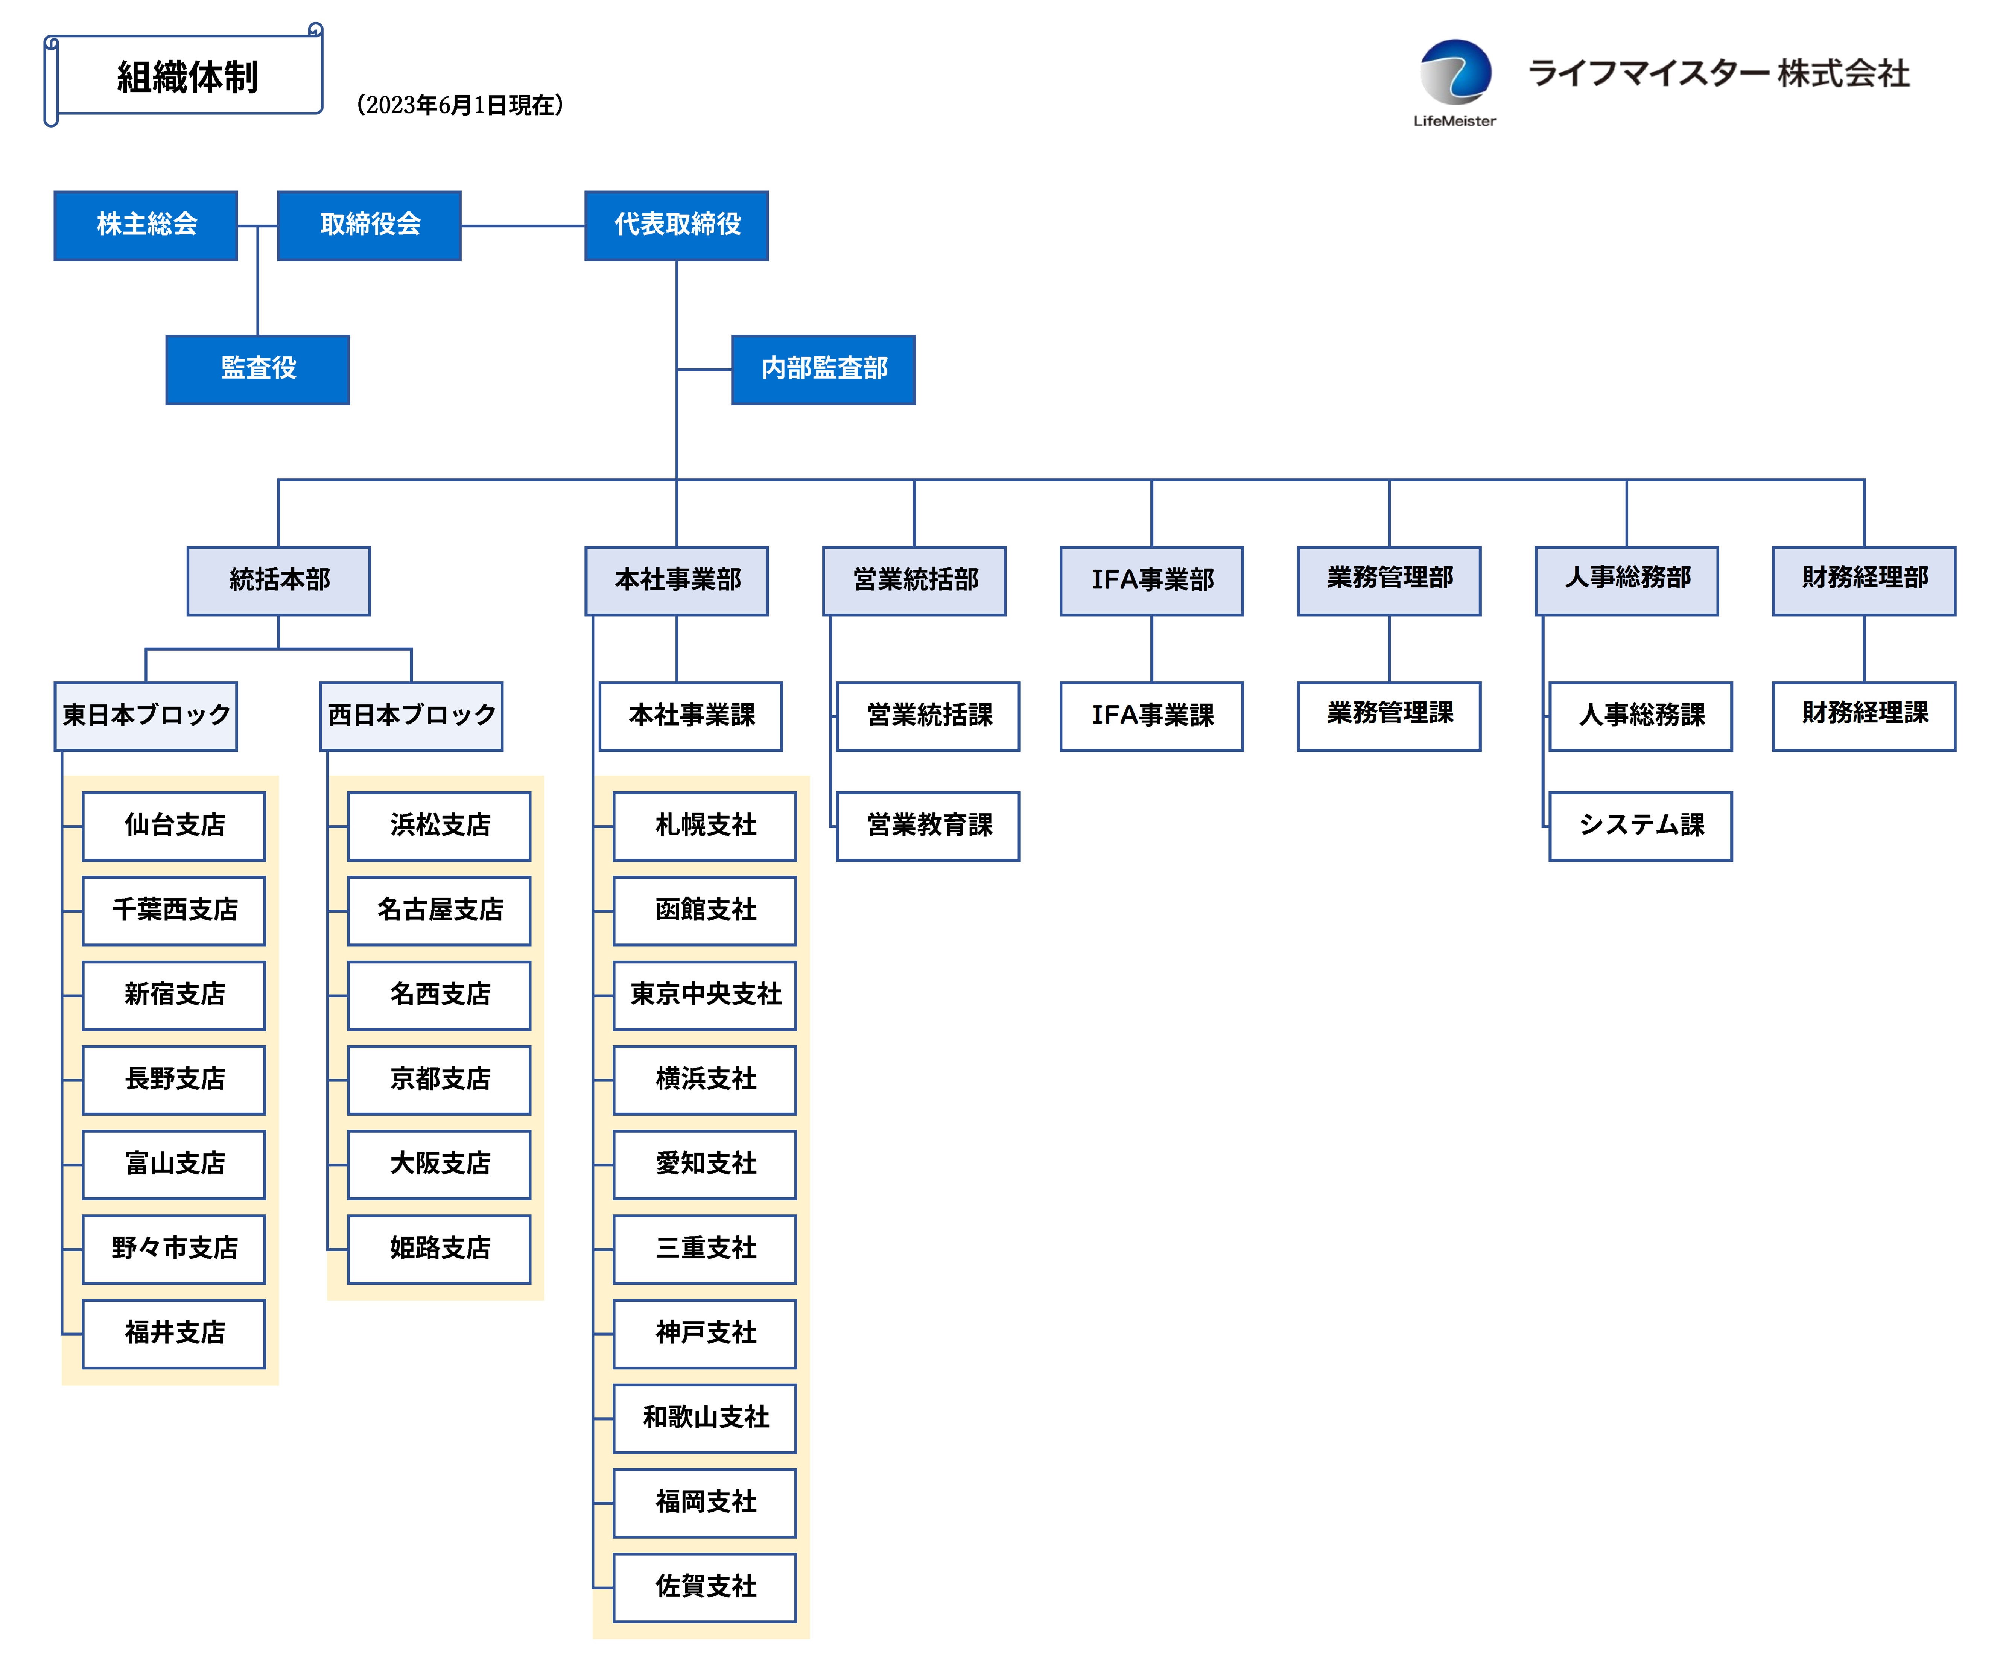
Task: Click the 新宿支店 branch box
Action: coord(174,995)
